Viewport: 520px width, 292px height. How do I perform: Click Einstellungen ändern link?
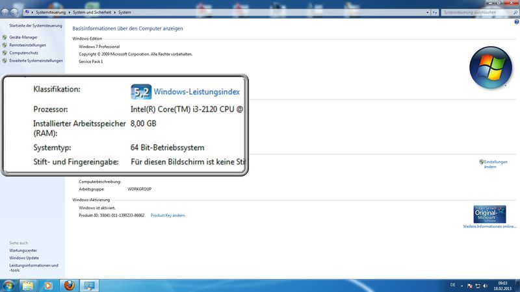[495, 164]
